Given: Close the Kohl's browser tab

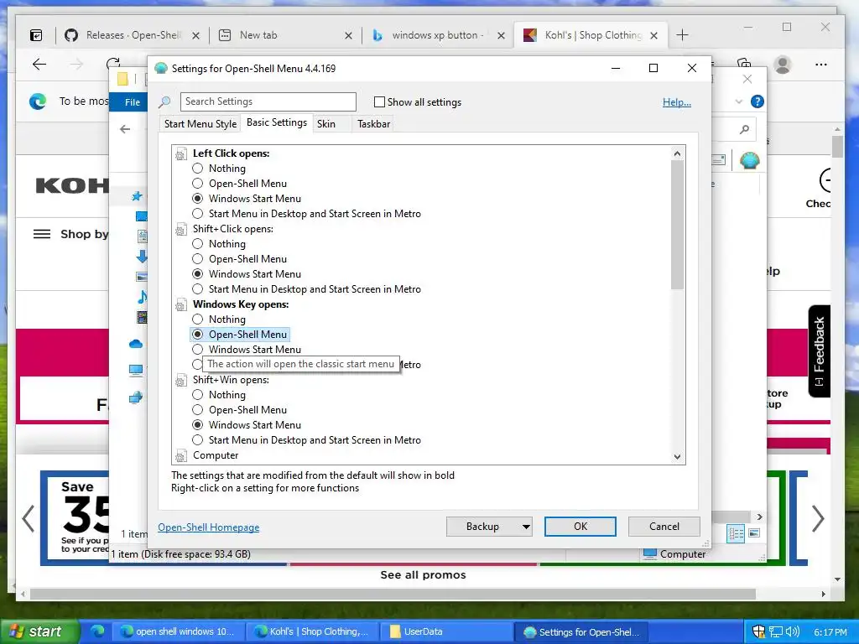Looking at the screenshot, I should pos(653,35).
